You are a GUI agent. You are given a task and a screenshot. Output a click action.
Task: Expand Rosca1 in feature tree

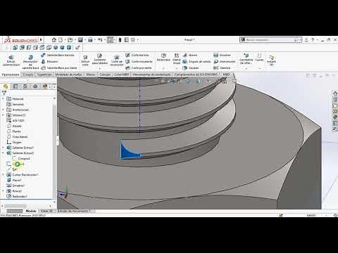[x=3, y=191]
